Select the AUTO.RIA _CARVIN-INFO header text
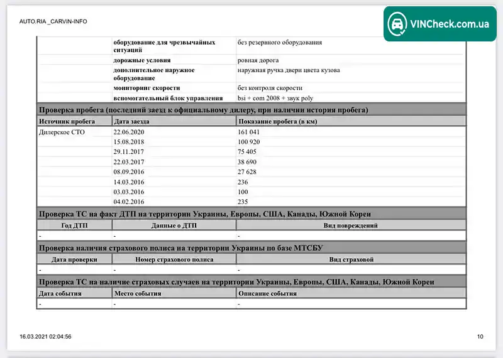 pos(53,21)
